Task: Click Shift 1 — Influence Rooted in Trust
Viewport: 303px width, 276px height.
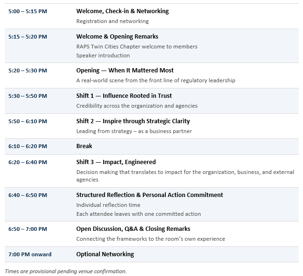Action: click(x=124, y=95)
